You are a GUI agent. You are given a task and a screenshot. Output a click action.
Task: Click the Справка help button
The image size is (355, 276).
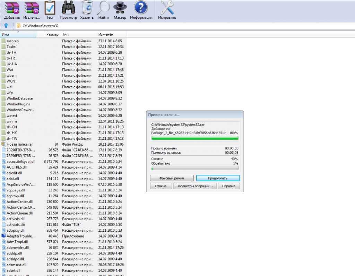click(x=229, y=186)
